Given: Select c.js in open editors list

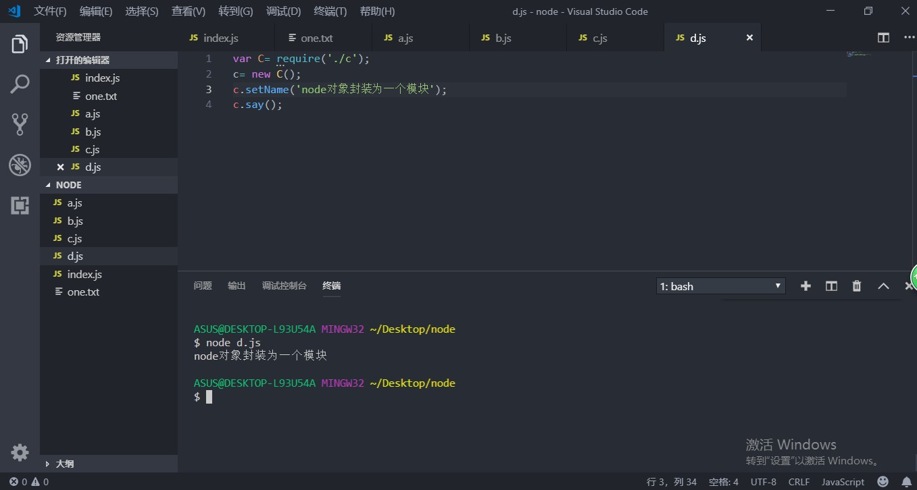Looking at the screenshot, I should click(x=109, y=149).
